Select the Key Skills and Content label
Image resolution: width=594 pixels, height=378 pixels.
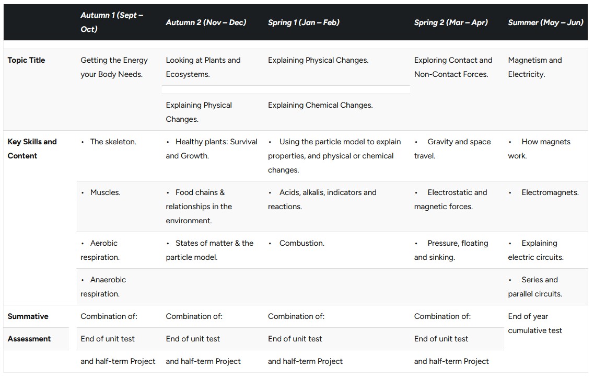(x=32, y=148)
